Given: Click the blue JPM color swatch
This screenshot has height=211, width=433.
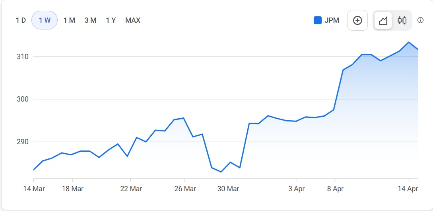Looking at the screenshot, I should (318, 20).
